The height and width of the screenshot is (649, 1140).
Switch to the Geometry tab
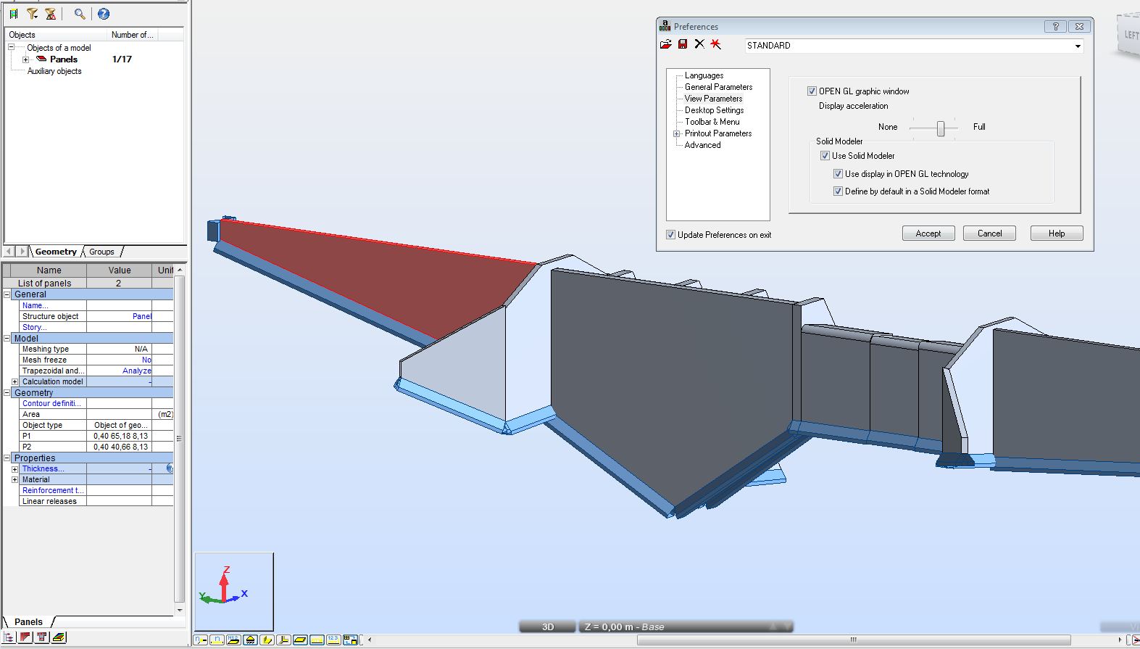click(x=56, y=252)
